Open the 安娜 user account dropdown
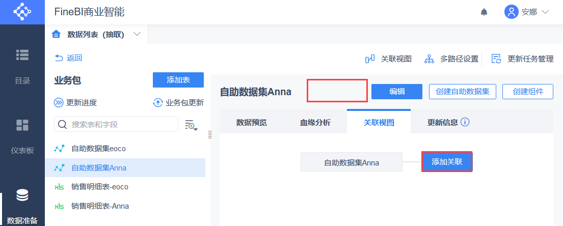 (x=526, y=12)
